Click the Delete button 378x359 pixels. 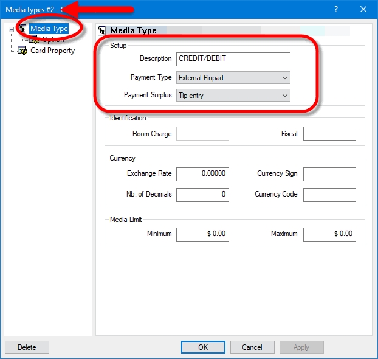(x=27, y=347)
